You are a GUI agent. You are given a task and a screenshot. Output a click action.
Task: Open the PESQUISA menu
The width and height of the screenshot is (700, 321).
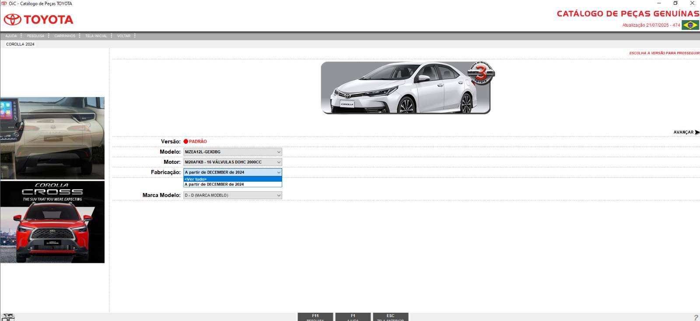pyautogui.click(x=35, y=36)
